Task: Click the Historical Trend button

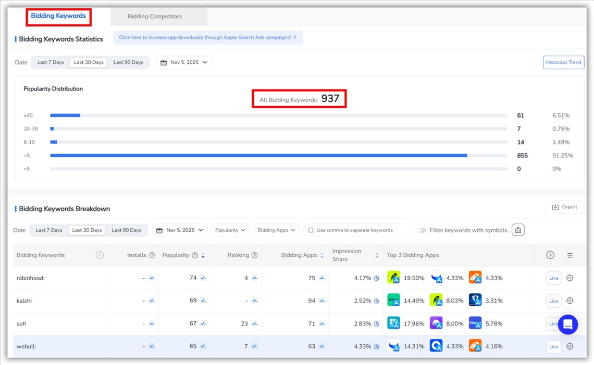Action: pyautogui.click(x=563, y=62)
